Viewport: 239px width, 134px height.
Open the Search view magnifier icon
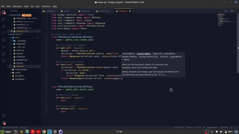click(3, 33)
